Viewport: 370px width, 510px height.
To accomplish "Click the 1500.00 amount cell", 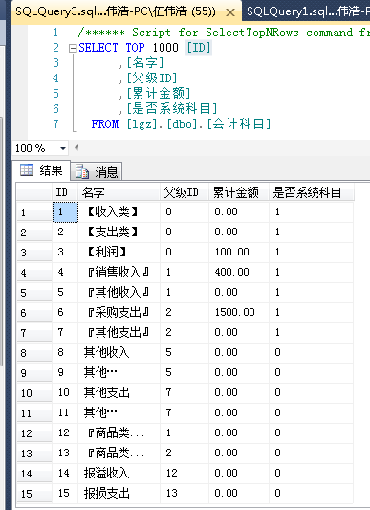I will pos(239,313).
